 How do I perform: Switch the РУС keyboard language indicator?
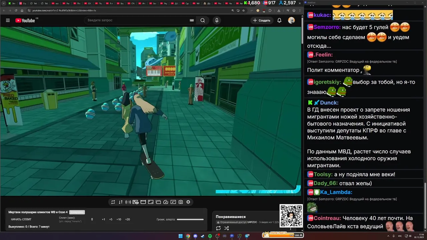(400, 236)
